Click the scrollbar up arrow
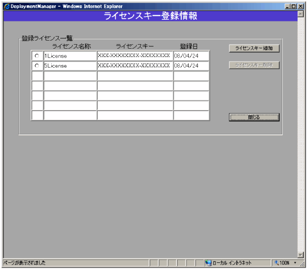This screenshot has width=307, height=269. coord(301,14)
